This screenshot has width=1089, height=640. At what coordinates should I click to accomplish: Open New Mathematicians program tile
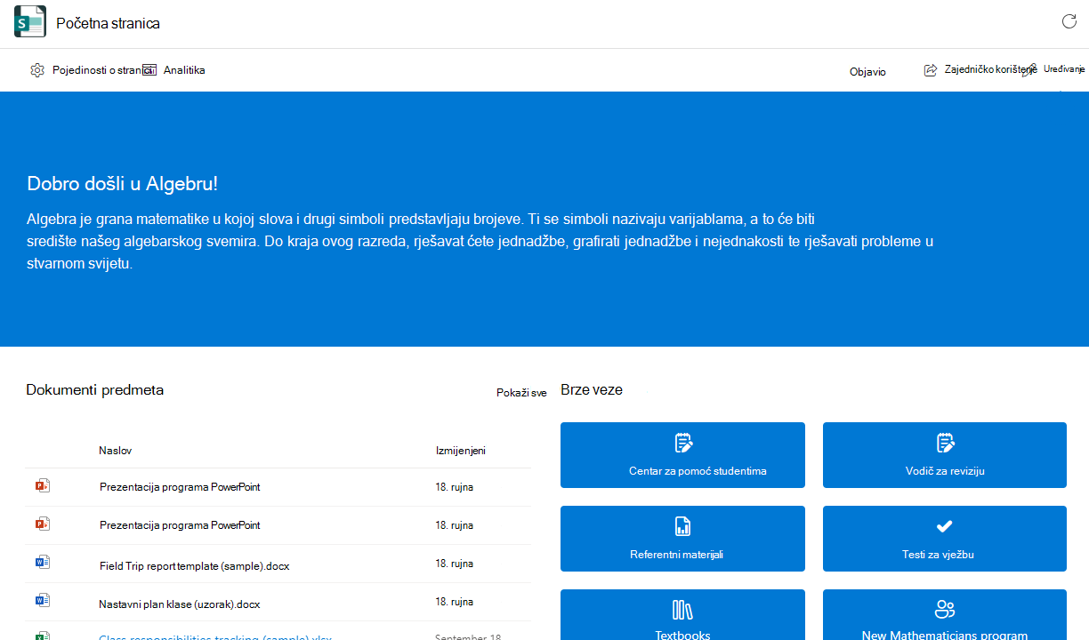point(945,614)
